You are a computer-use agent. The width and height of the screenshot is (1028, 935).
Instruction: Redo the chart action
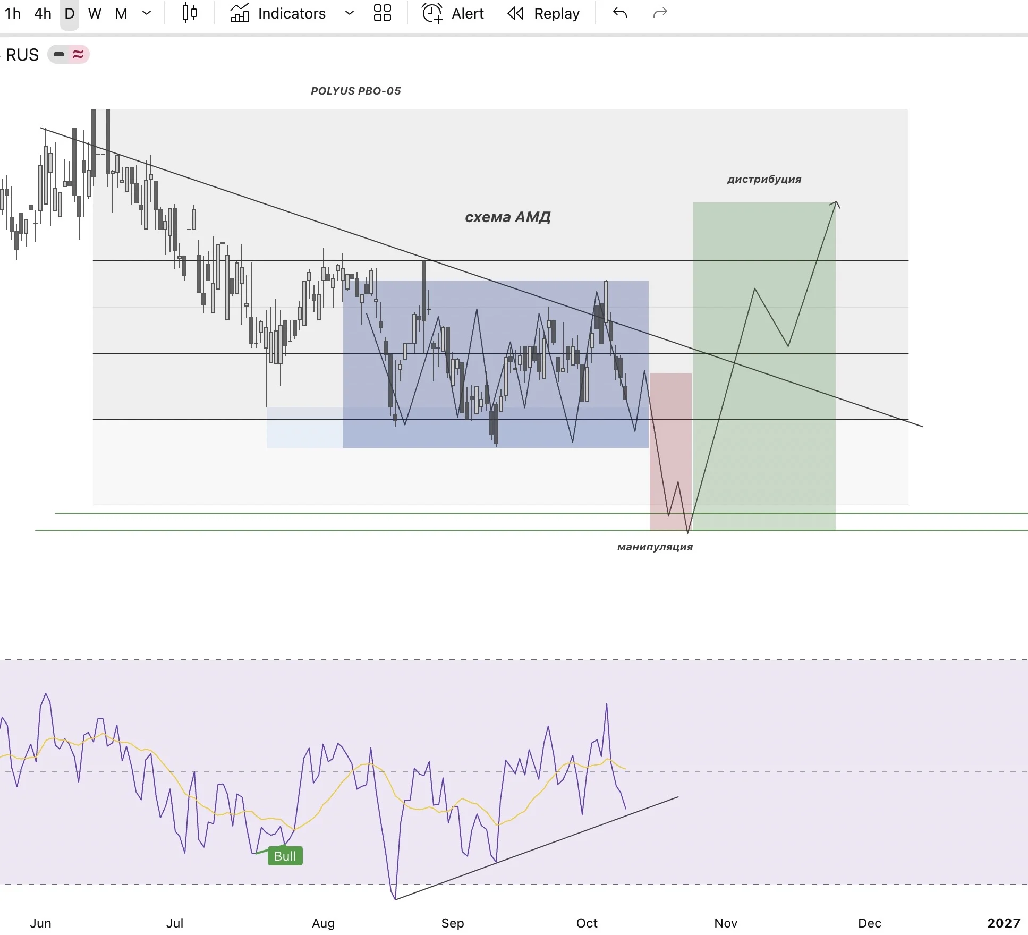660,13
